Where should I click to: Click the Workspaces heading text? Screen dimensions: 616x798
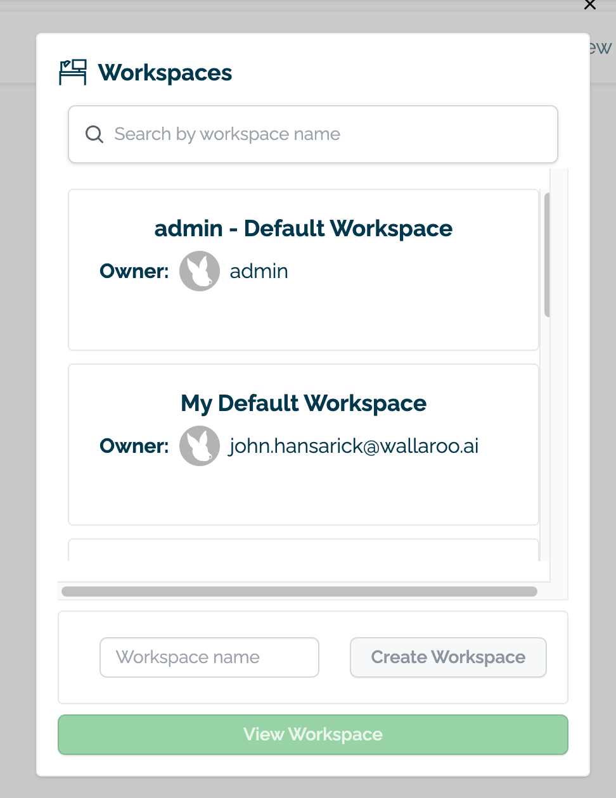tap(164, 72)
